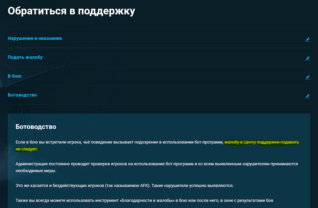The image size is (318, 208).
Task: Click the edit pencil in the В бою row
Action: click(308, 77)
